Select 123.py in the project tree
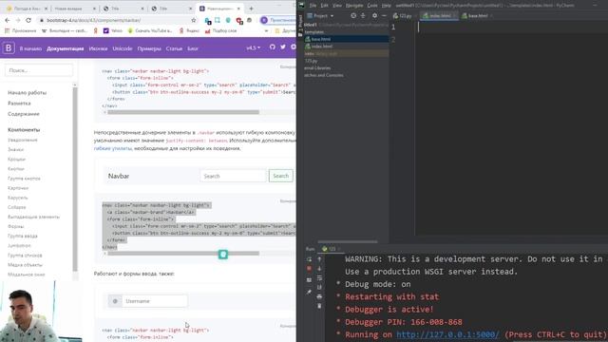The width and height of the screenshot is (608, 342). click(x=311, y=61)
